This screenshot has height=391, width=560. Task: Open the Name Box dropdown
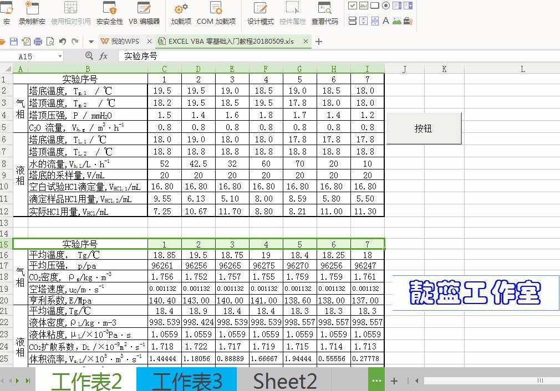[x=60, y=56]
